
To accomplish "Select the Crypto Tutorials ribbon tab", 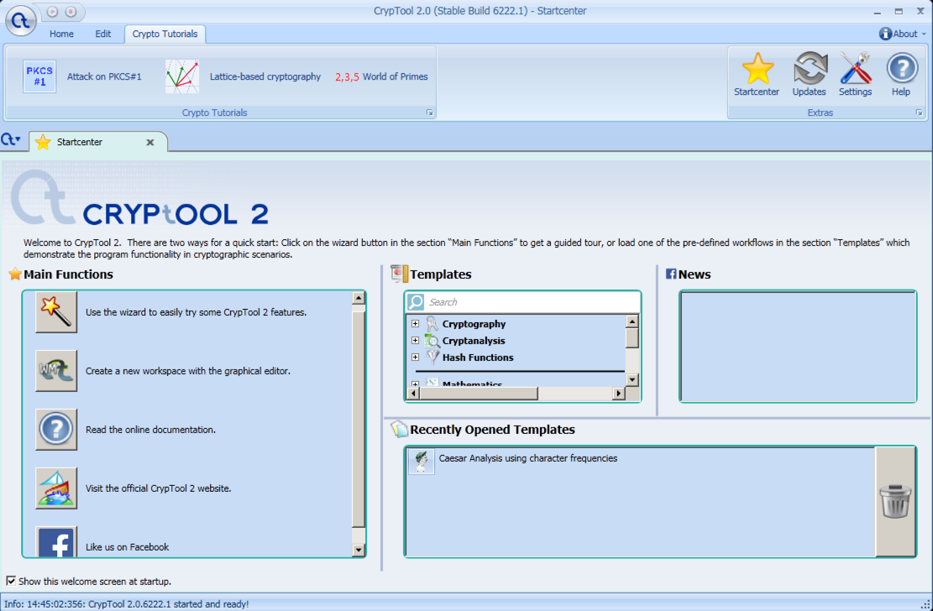I will pyautogui.click(x=165, y=34).
